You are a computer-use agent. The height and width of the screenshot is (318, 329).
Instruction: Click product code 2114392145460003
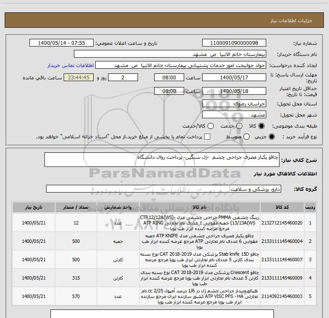[282, 296]
